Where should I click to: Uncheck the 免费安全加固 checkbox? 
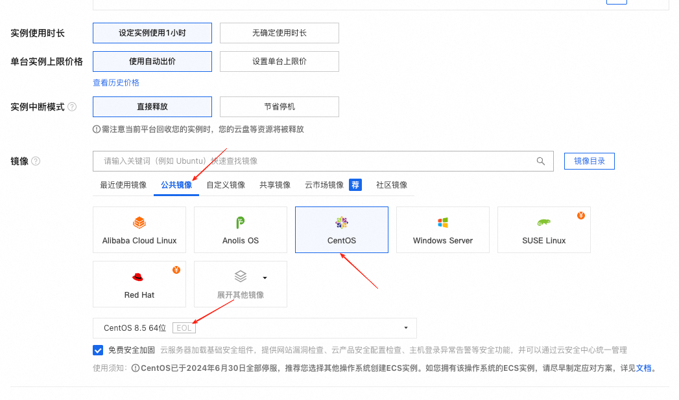point(98,350)
